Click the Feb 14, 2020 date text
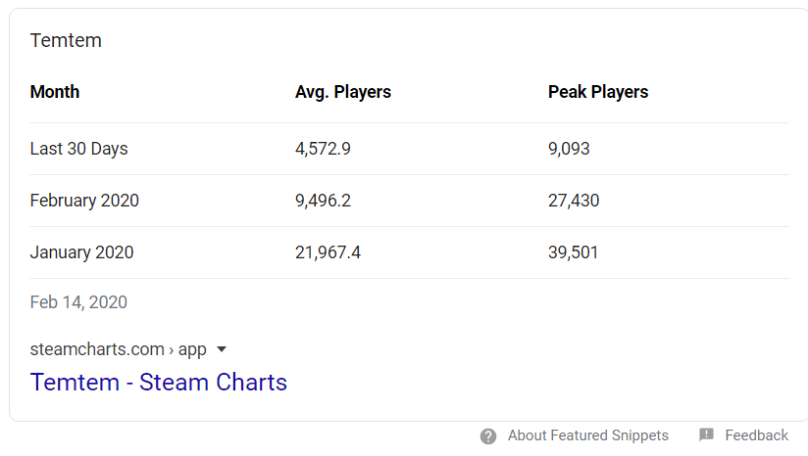This screenshot has width=808, height=456. click(x=78, y=302)
